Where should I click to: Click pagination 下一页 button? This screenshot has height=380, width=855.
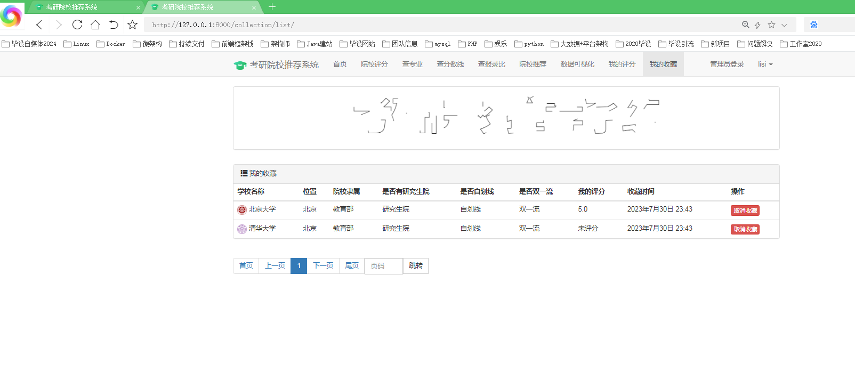click(x=323, y=266)
